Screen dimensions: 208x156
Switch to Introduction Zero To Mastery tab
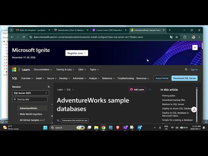tap(70, 30)
